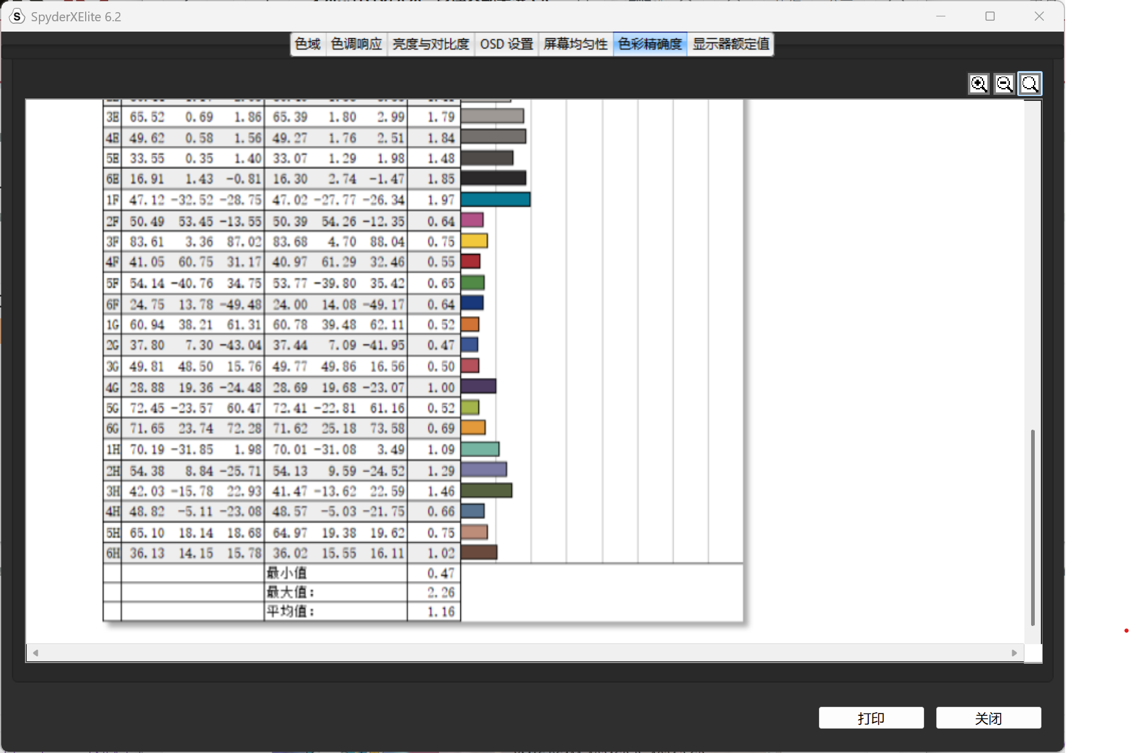Screen dimensions: 1129x753
Task: Click the amber bar for row 6G
Action: point(473,427)
